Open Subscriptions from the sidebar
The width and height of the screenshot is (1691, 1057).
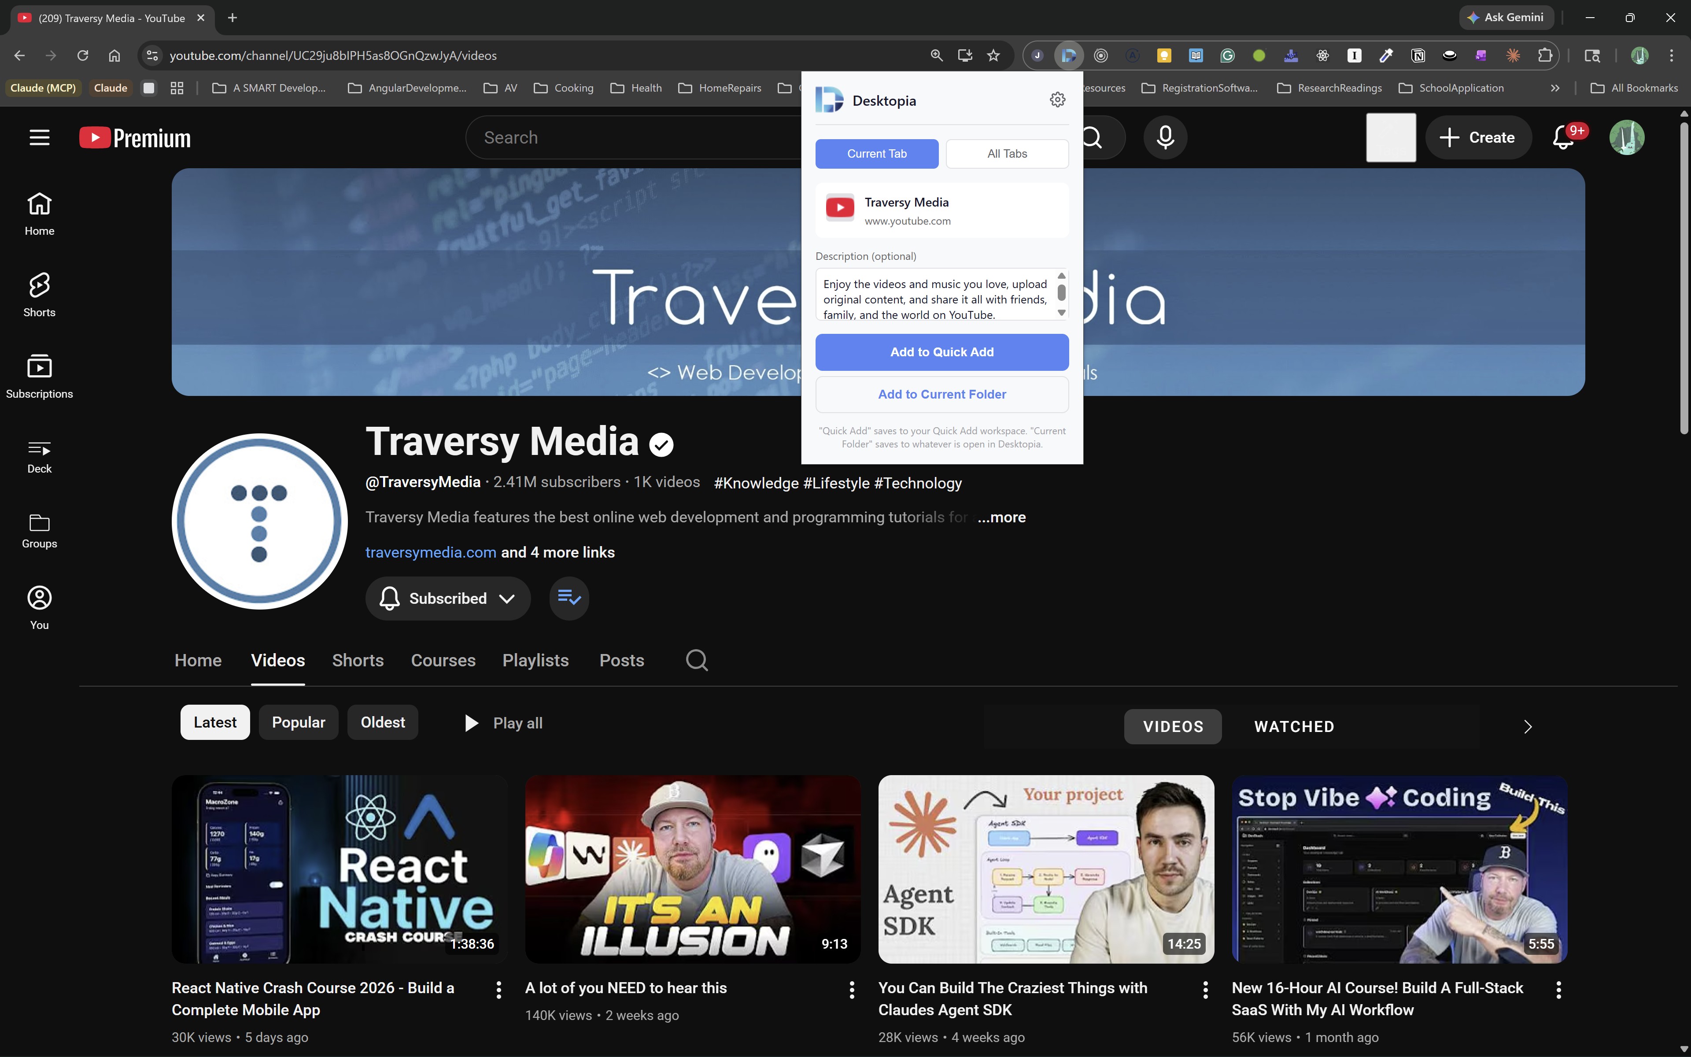[38, 375]
